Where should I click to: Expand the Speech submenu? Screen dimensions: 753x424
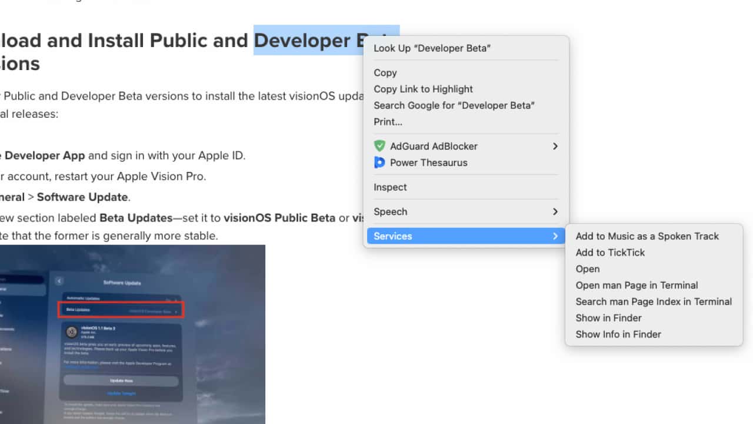click(x=555, y=211)
